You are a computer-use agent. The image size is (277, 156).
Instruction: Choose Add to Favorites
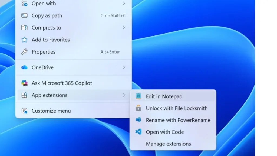(x=73, y=40)
